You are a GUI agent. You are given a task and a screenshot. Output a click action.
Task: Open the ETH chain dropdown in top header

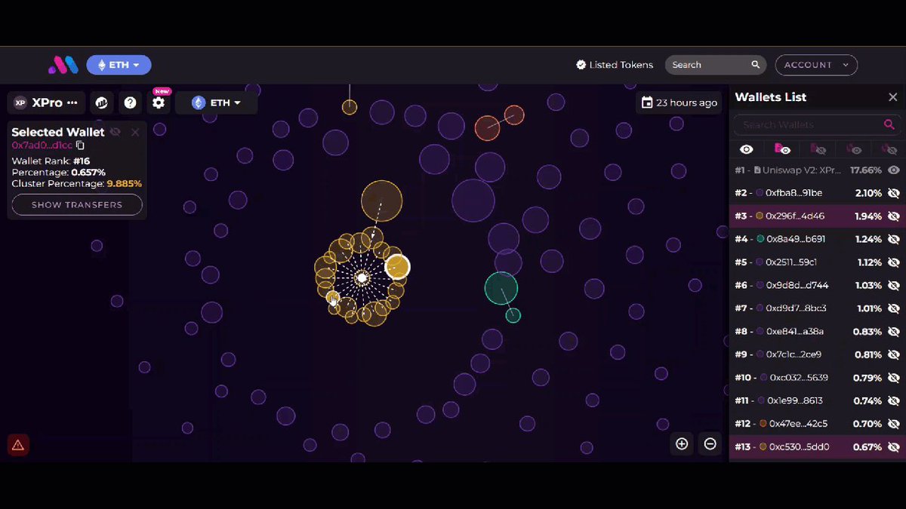(119, 65)
